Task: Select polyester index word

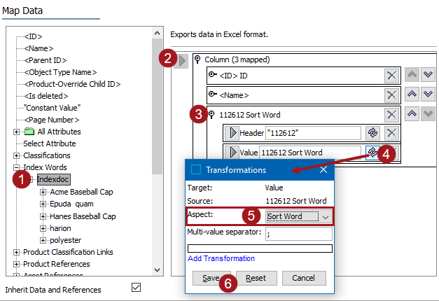Action: point(66,240)
